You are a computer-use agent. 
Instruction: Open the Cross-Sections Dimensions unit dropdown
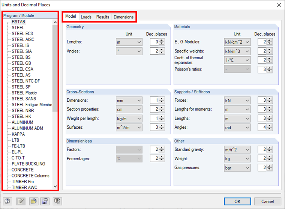(129, 101)
